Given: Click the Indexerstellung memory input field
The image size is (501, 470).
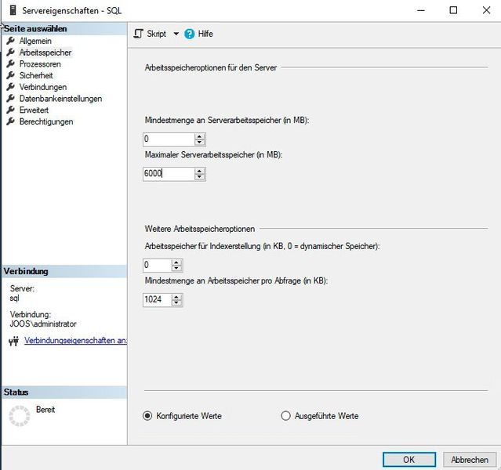Looking at the screenshot, I should pyautogui.click(x=157, y=265).
